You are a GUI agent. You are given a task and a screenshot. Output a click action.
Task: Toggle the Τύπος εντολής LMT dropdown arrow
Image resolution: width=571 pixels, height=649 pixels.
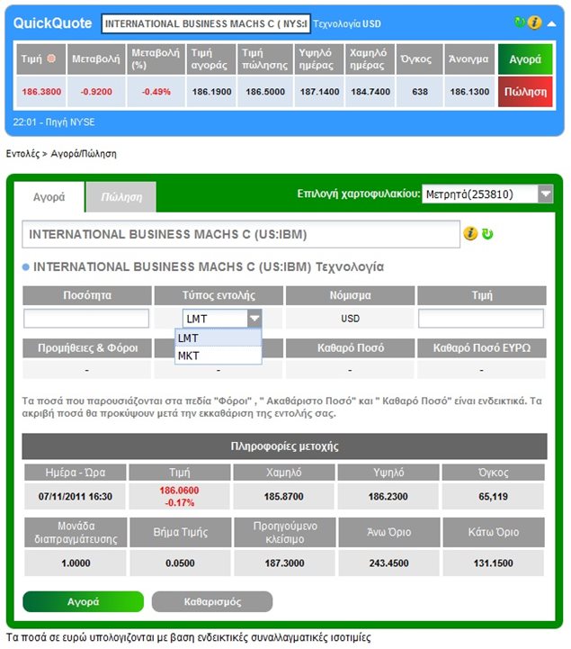coord(254,319)
